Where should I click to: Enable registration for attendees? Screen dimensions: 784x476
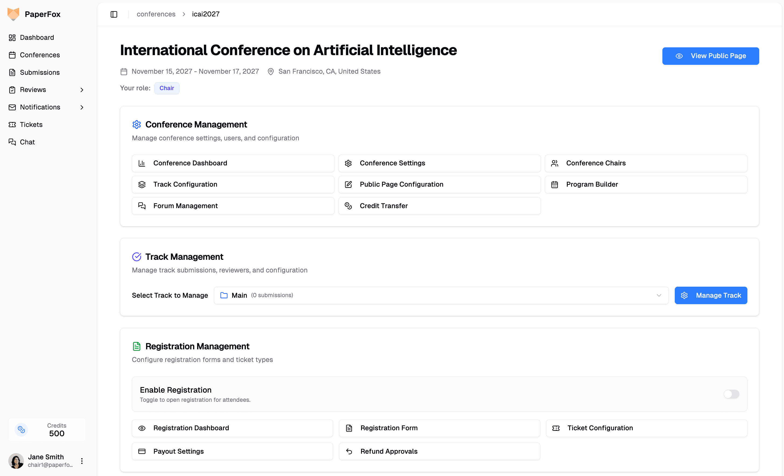pos(732,394)
